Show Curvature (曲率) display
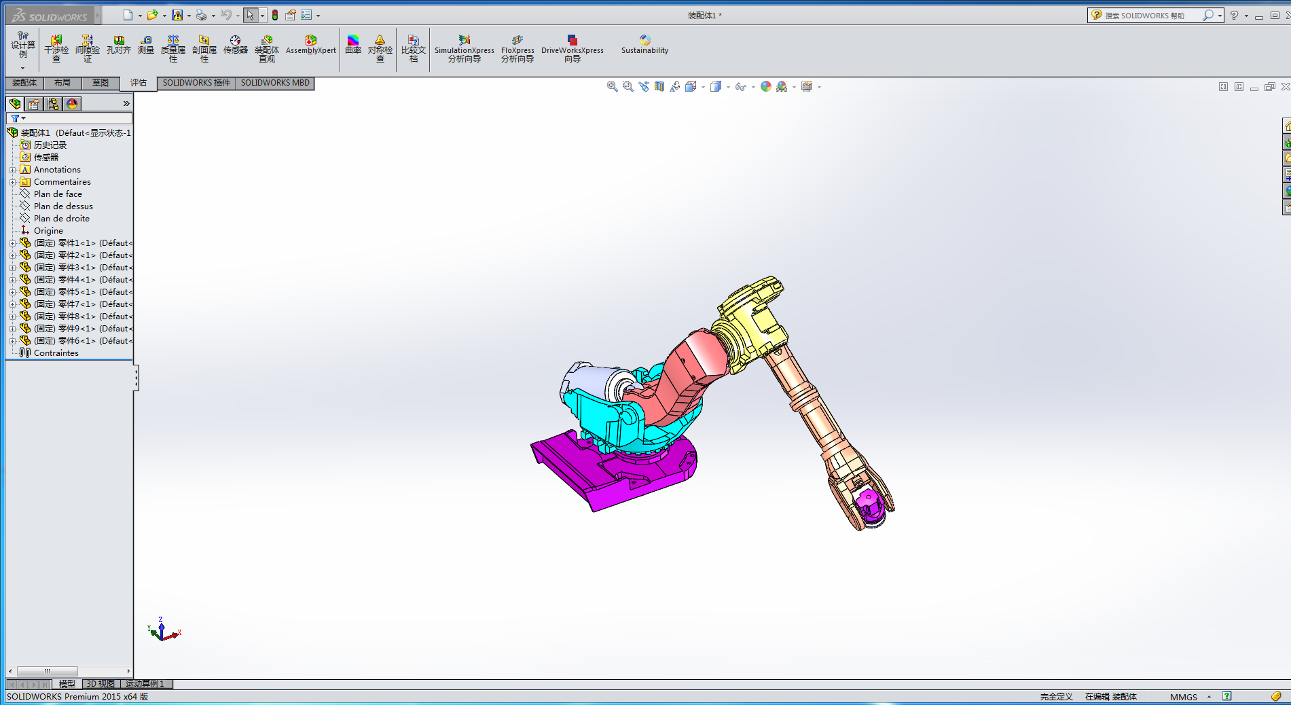Viewport: 1291px width, 705px height. coord(353,45)
